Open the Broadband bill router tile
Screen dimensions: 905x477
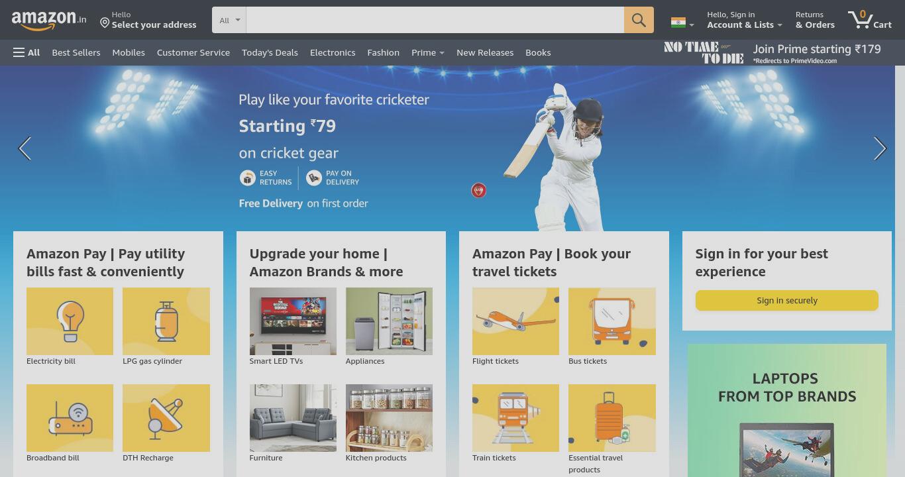[x=70, y=418]
